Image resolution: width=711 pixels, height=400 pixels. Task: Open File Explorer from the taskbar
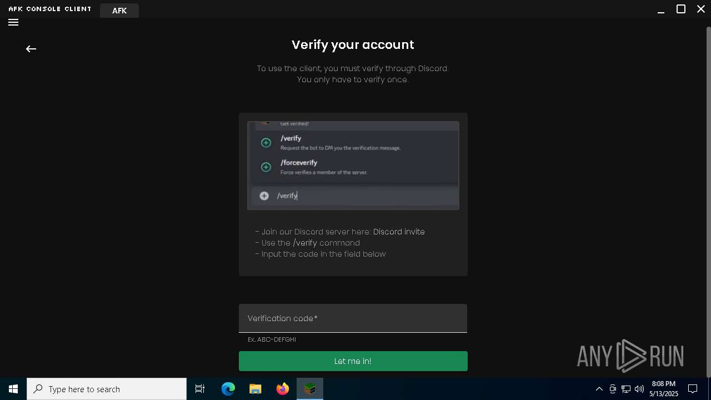point(255,389)
